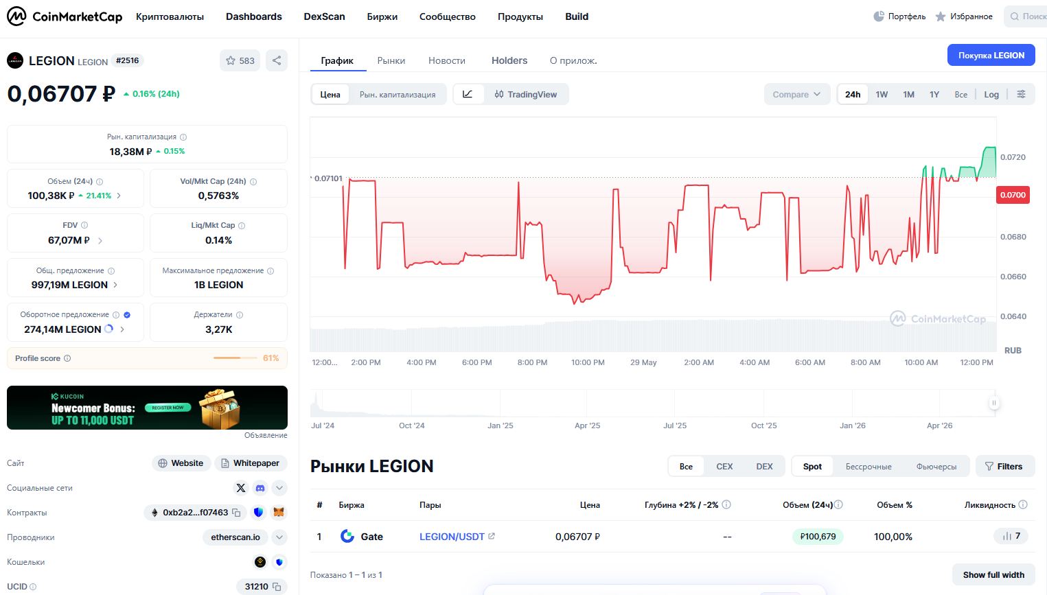Open the Discord social link

pos(260,488)
